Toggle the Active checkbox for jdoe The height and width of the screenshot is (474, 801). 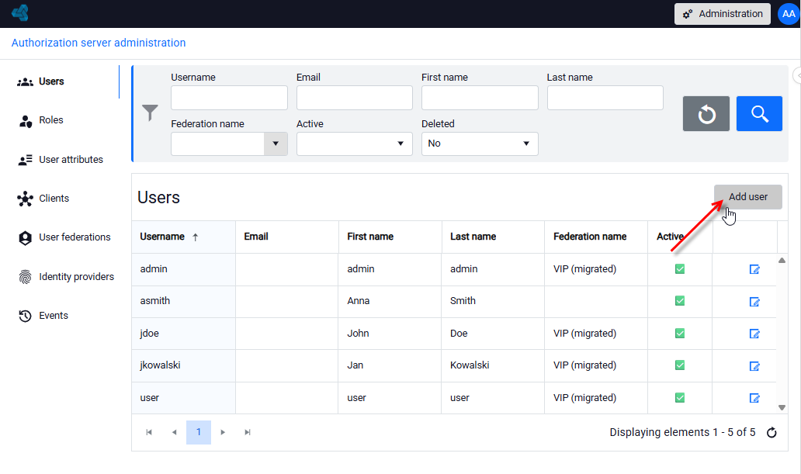679,333
